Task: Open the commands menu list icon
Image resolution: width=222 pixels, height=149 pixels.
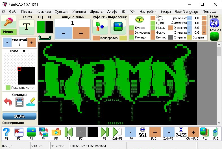Action: 19,102
